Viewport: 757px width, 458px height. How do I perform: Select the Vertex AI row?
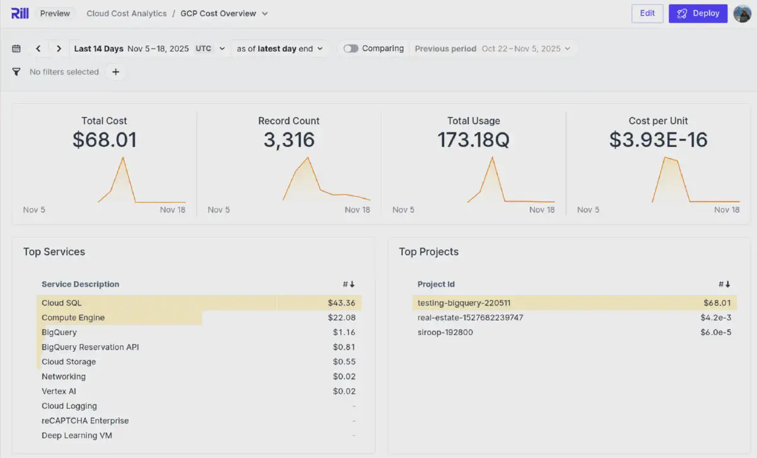tap(199, 391)
